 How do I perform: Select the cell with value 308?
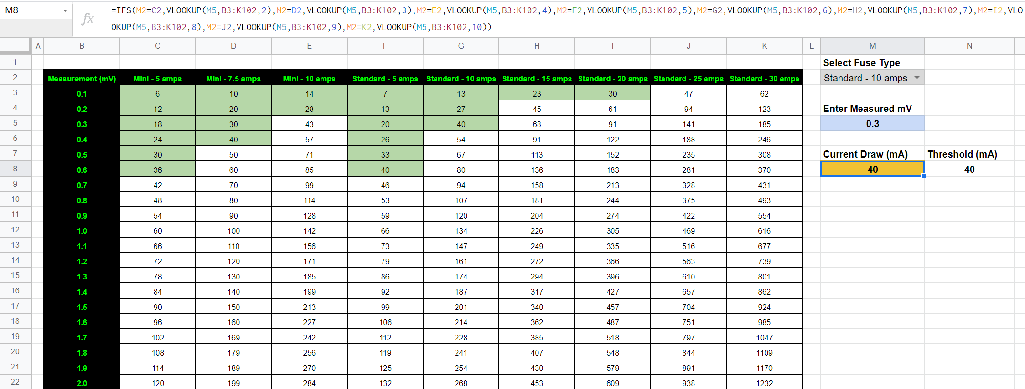point(764,155)
